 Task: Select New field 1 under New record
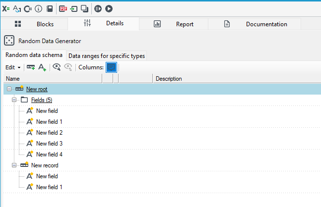49,187
